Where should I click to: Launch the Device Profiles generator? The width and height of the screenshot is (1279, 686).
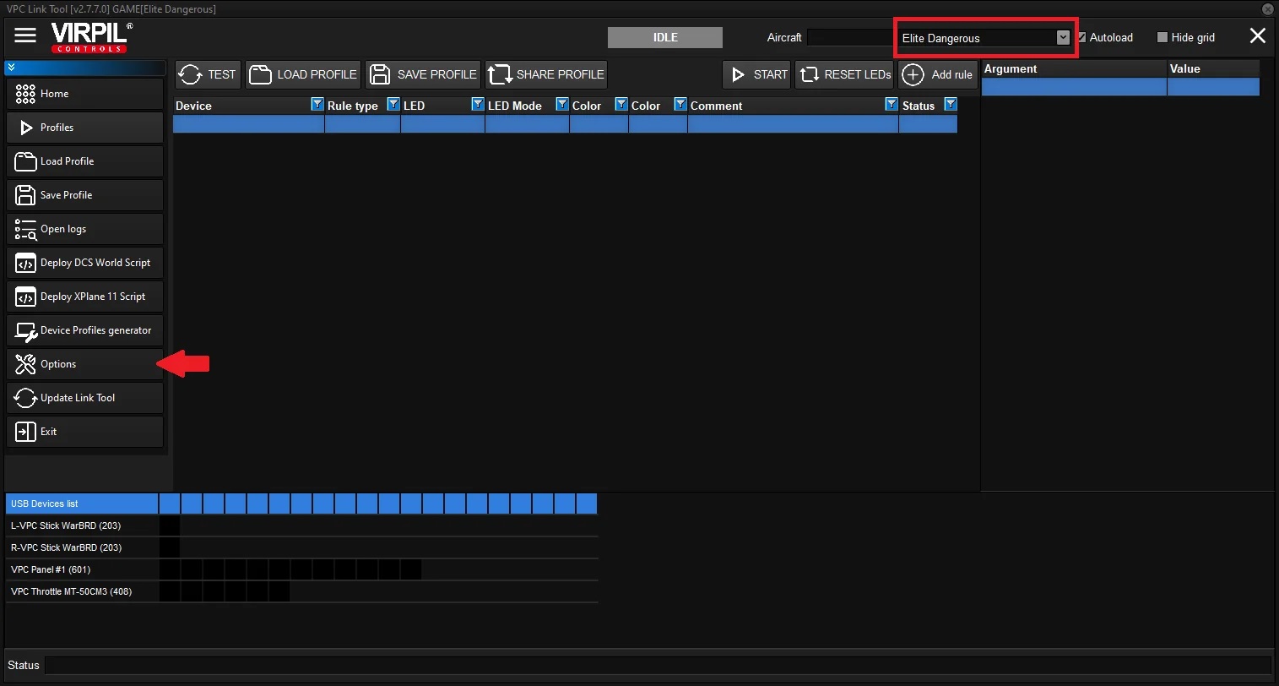pyautogui.click(x=84, y=330)
